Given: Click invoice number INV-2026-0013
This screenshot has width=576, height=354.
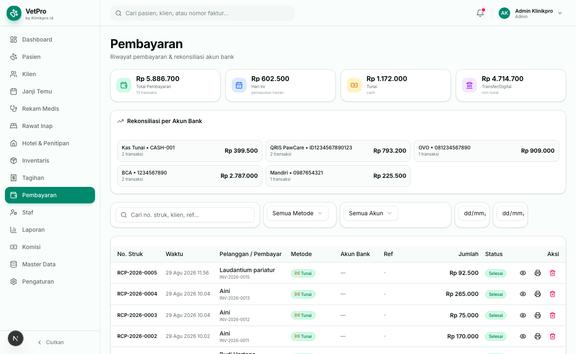Looking at the screenshot, I should click(x=235, y=298).
